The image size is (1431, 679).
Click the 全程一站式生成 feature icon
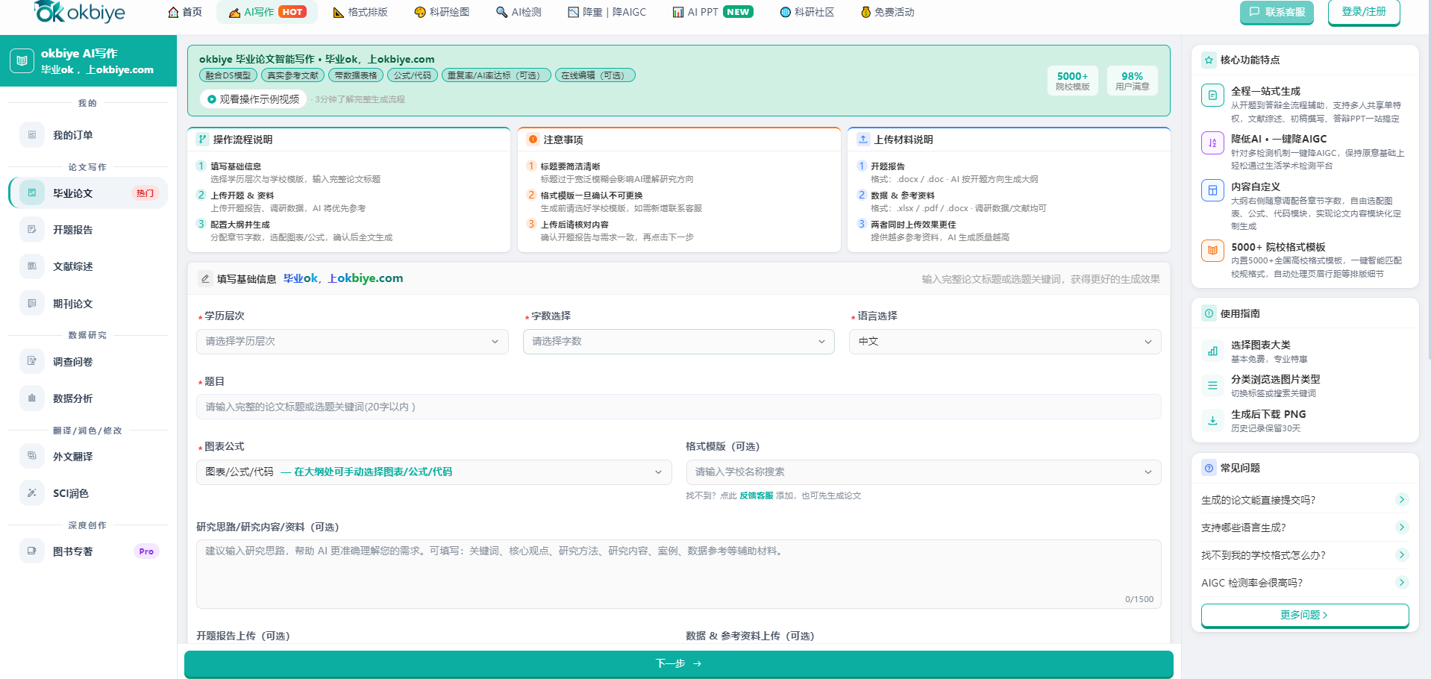(x=1212, y=96)
